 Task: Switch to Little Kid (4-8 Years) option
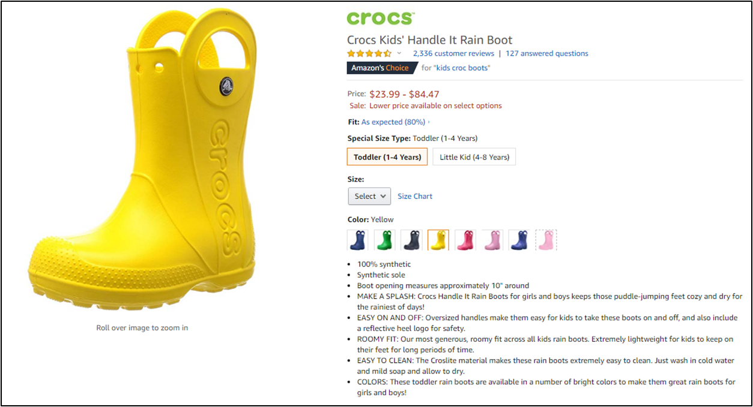(474, 157)
